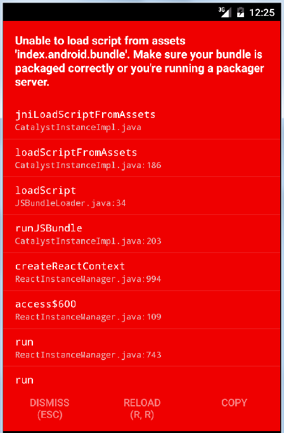Select the jniLoadScriptFromAssets stack frame
This screenshot has width=284, height=433.
coord(142,120)
